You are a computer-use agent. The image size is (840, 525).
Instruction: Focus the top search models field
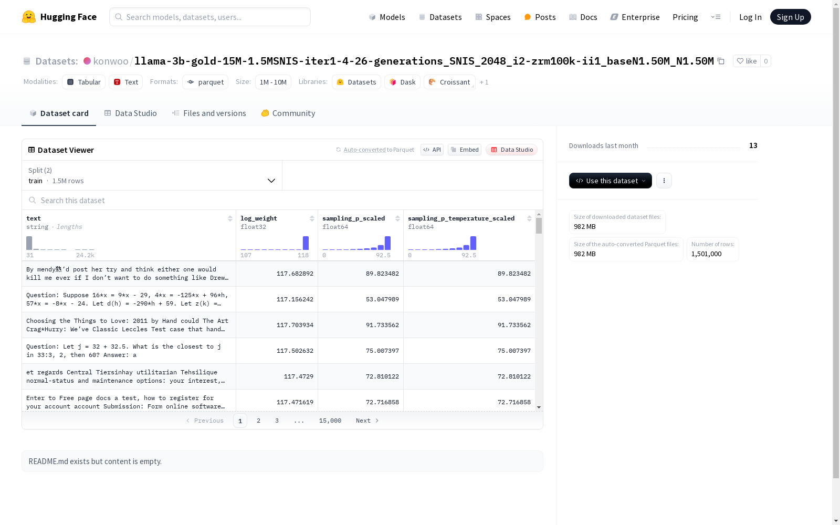pyautogui.click(x=210, y=17)
